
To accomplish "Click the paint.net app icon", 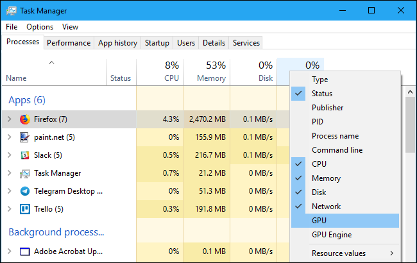I will click(x=25, y=137).
